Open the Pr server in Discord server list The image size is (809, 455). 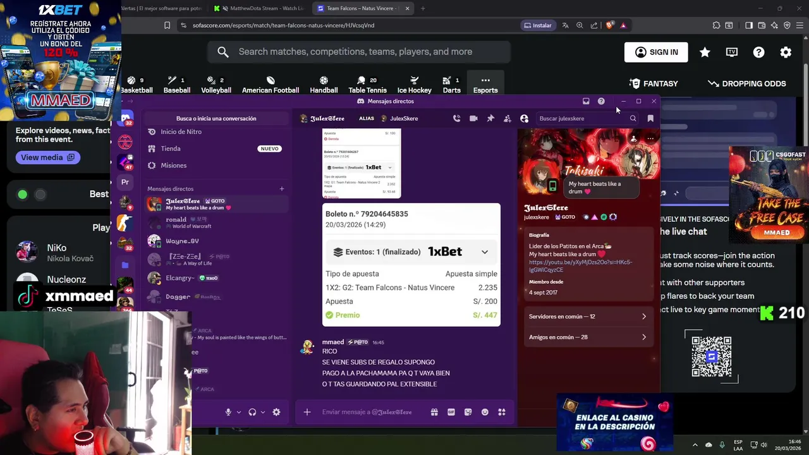125,182
